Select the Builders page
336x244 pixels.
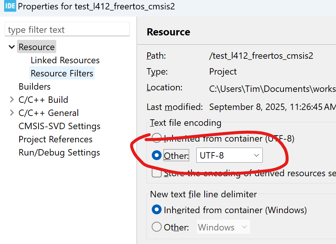(34, 87)
